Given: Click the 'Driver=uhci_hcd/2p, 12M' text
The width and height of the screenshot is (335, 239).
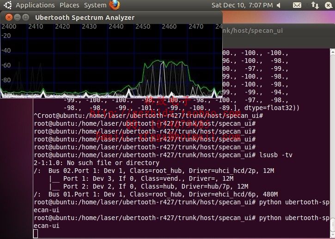Looking at the screenshot, I should click(x=231, y=171).
